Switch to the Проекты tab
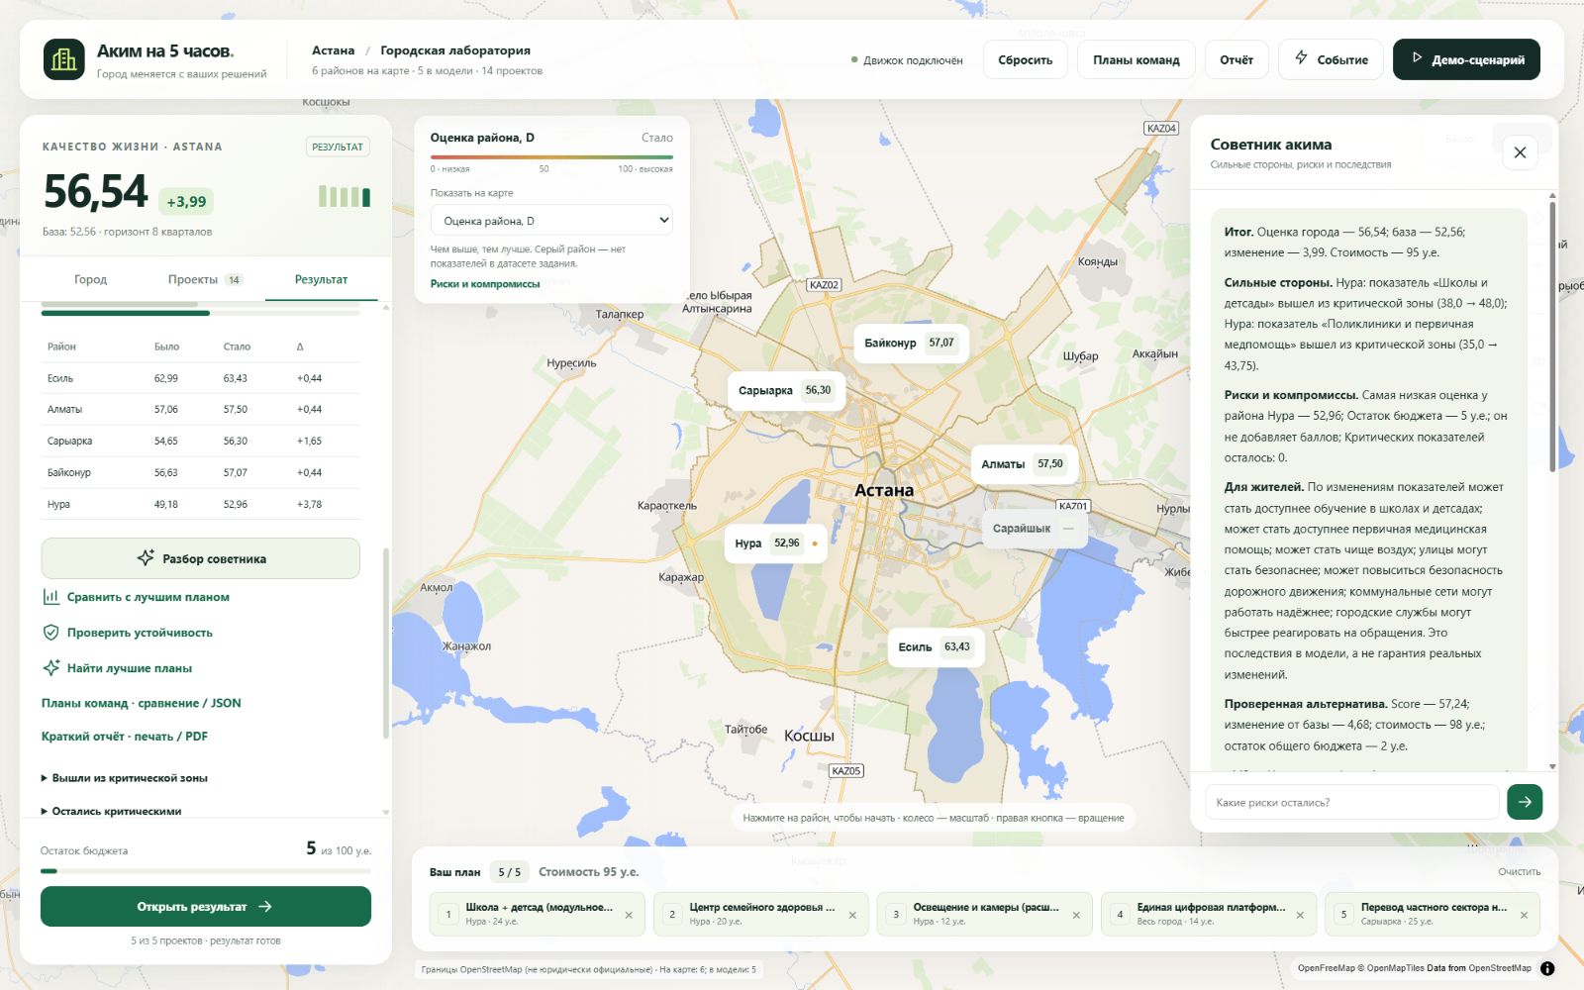 pos(204,279)
